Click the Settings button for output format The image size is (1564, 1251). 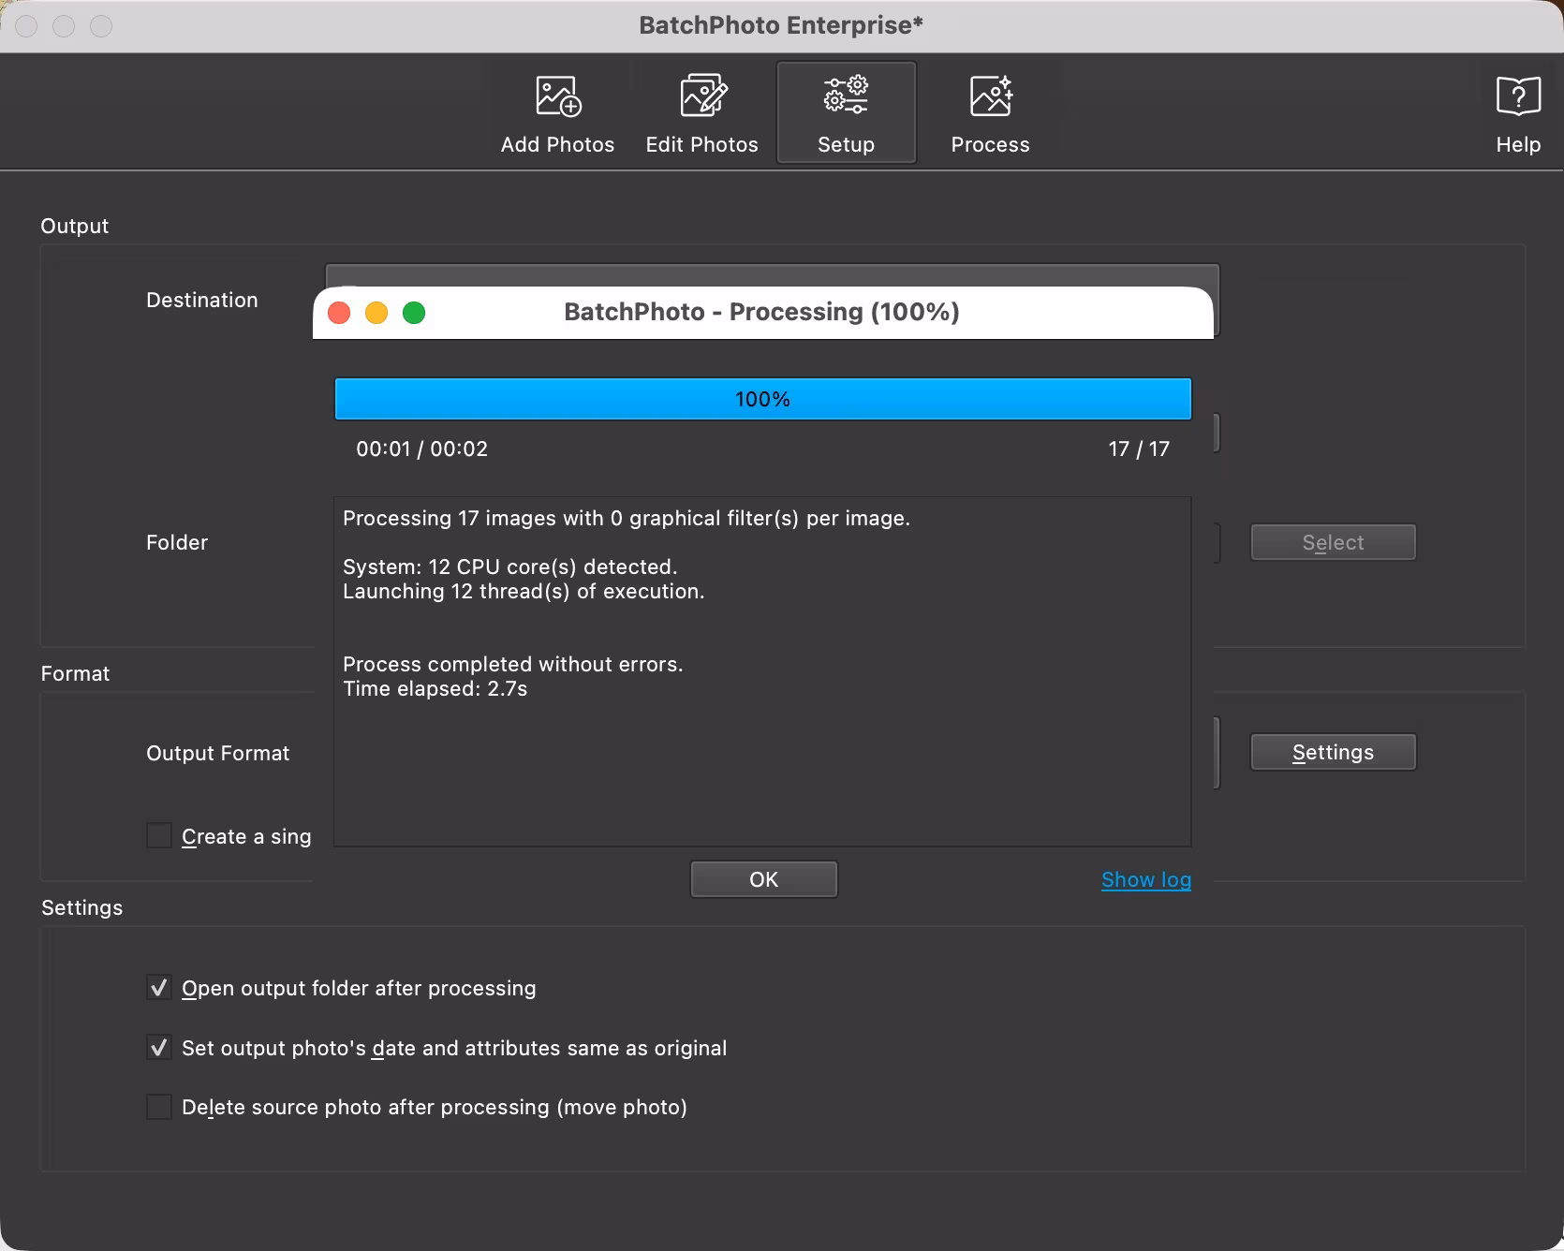(x=1333, y=752)
